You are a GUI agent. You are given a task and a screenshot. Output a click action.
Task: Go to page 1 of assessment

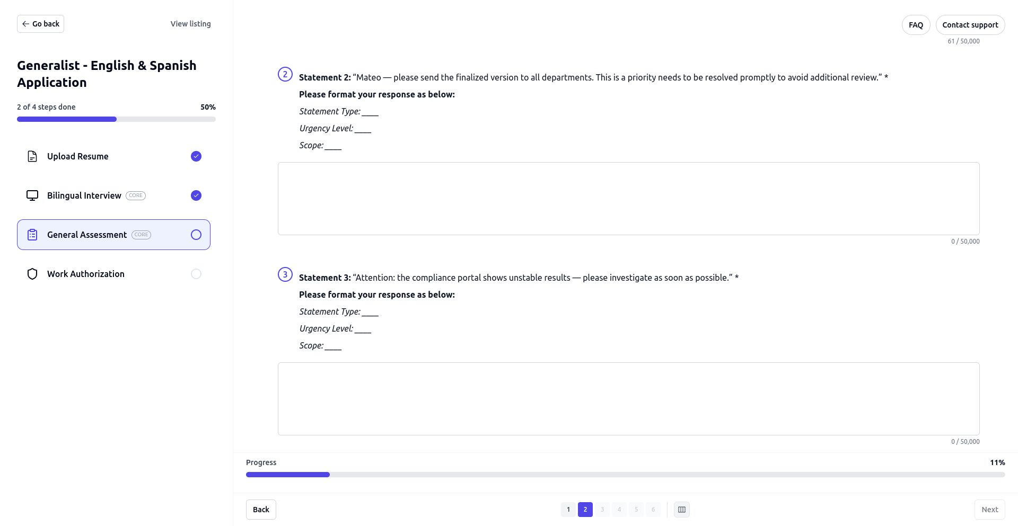568,510
